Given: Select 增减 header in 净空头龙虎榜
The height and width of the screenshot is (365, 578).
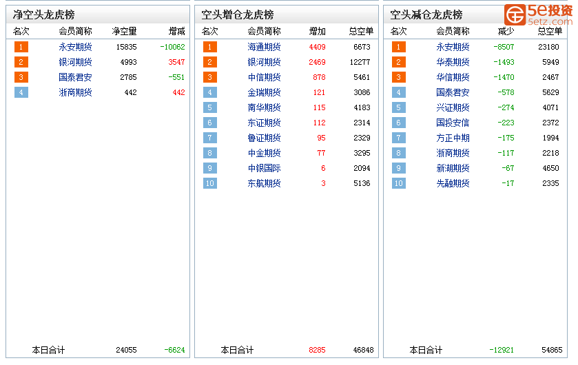Looking at the screenshot, I should [176, 31].
